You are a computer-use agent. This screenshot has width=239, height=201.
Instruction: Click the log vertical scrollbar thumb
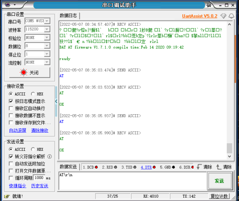tap(229, 148)
